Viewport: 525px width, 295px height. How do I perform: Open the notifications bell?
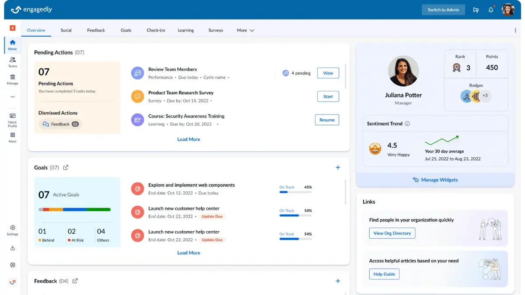[491, 10]
